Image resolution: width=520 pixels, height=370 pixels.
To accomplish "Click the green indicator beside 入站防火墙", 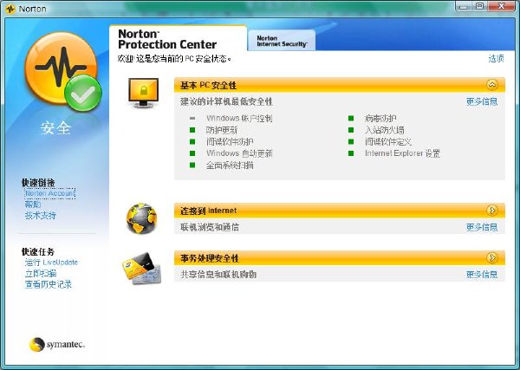I will (x=351, y=130).
